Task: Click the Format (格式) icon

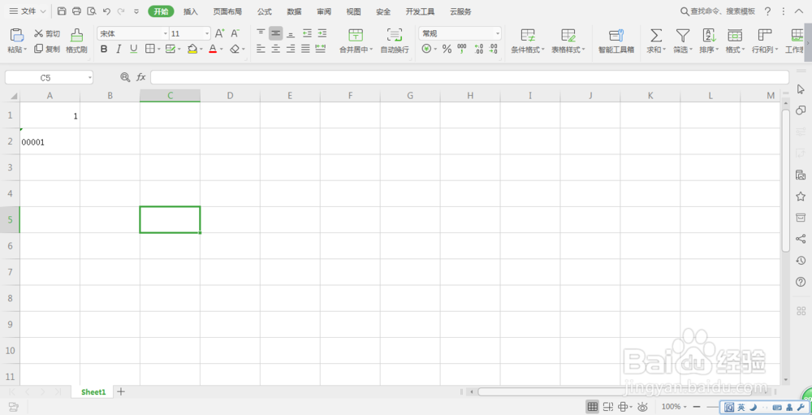Action: point(735,35)
